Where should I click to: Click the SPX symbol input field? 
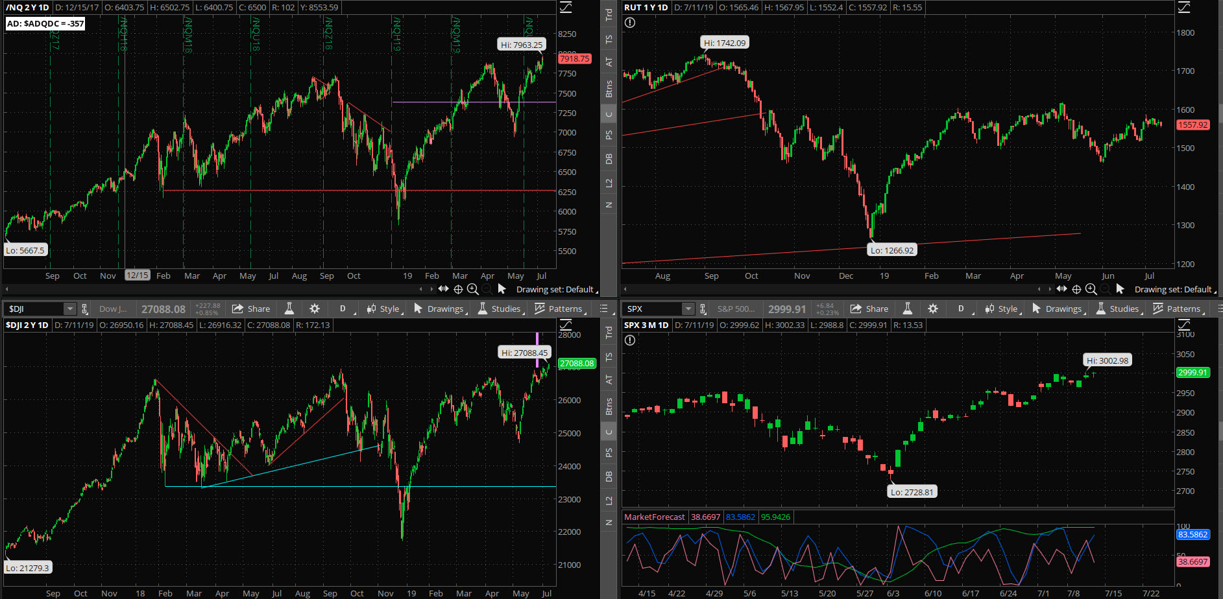tap(653, 309)
